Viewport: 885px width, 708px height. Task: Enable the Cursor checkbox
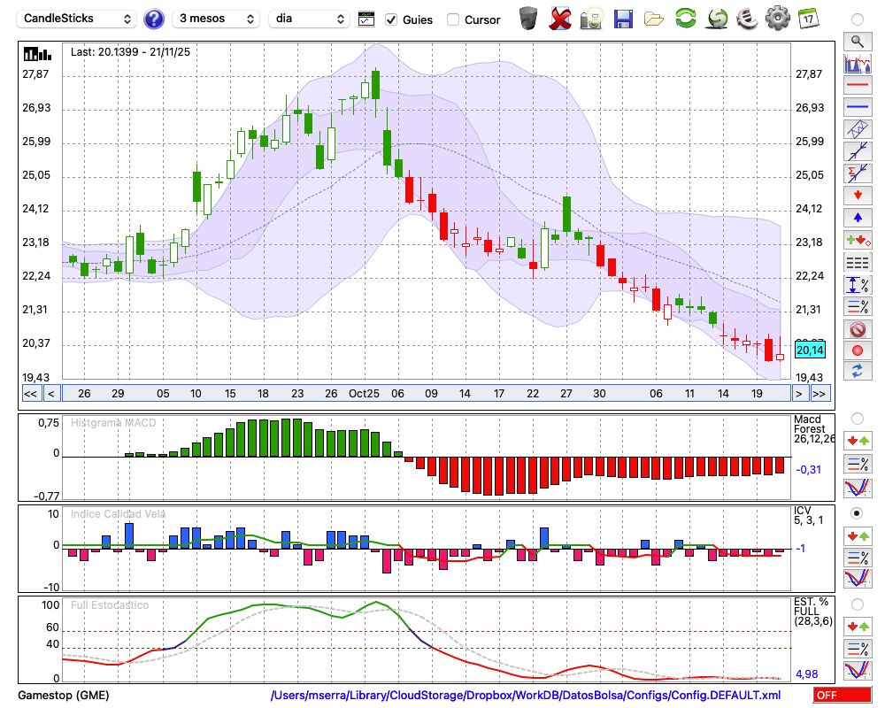click(453, 19)
